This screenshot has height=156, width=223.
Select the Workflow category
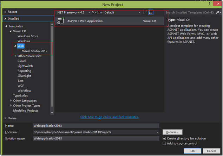[24, 91]
